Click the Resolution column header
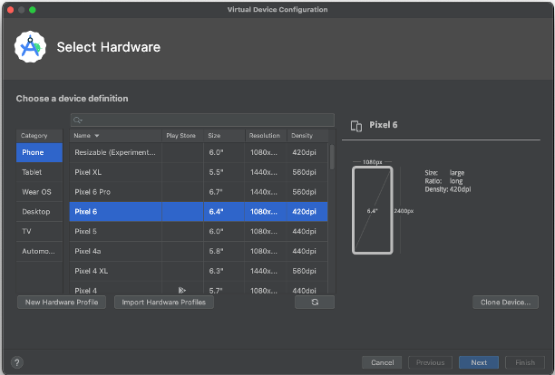The height and width of the screenshot is (375, 555). tap(266, 136)
